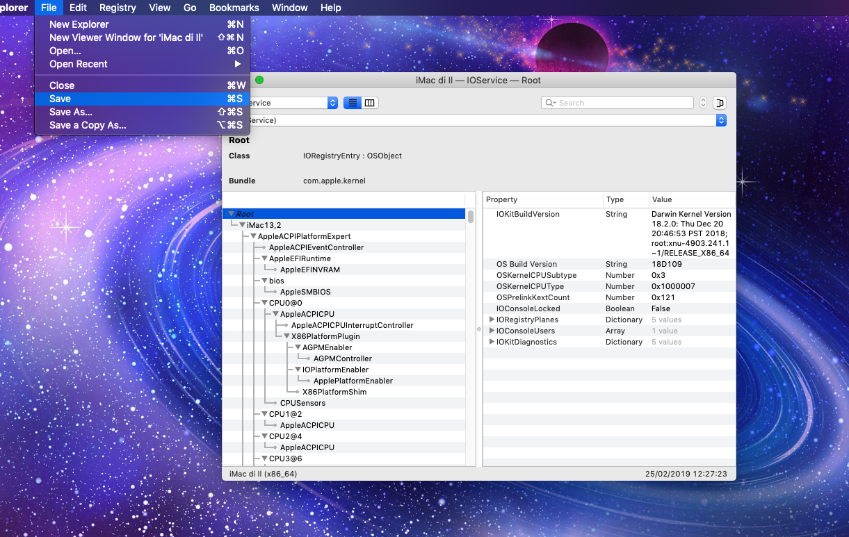This screenshot has width=849, height=537.
Task: Collapse the CPU0@0 node
Action: [x=265, y=303]
